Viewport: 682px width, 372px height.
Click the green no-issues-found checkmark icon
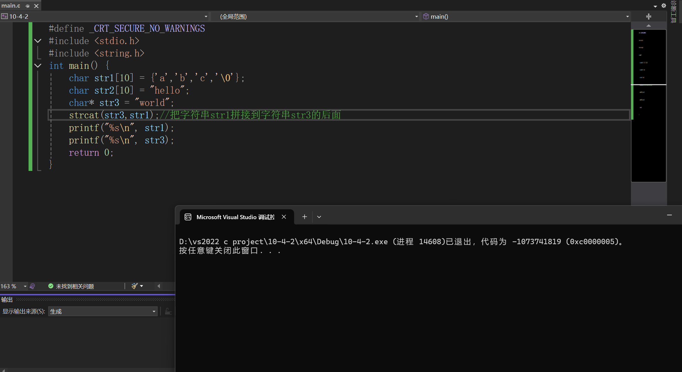(51, 286)
